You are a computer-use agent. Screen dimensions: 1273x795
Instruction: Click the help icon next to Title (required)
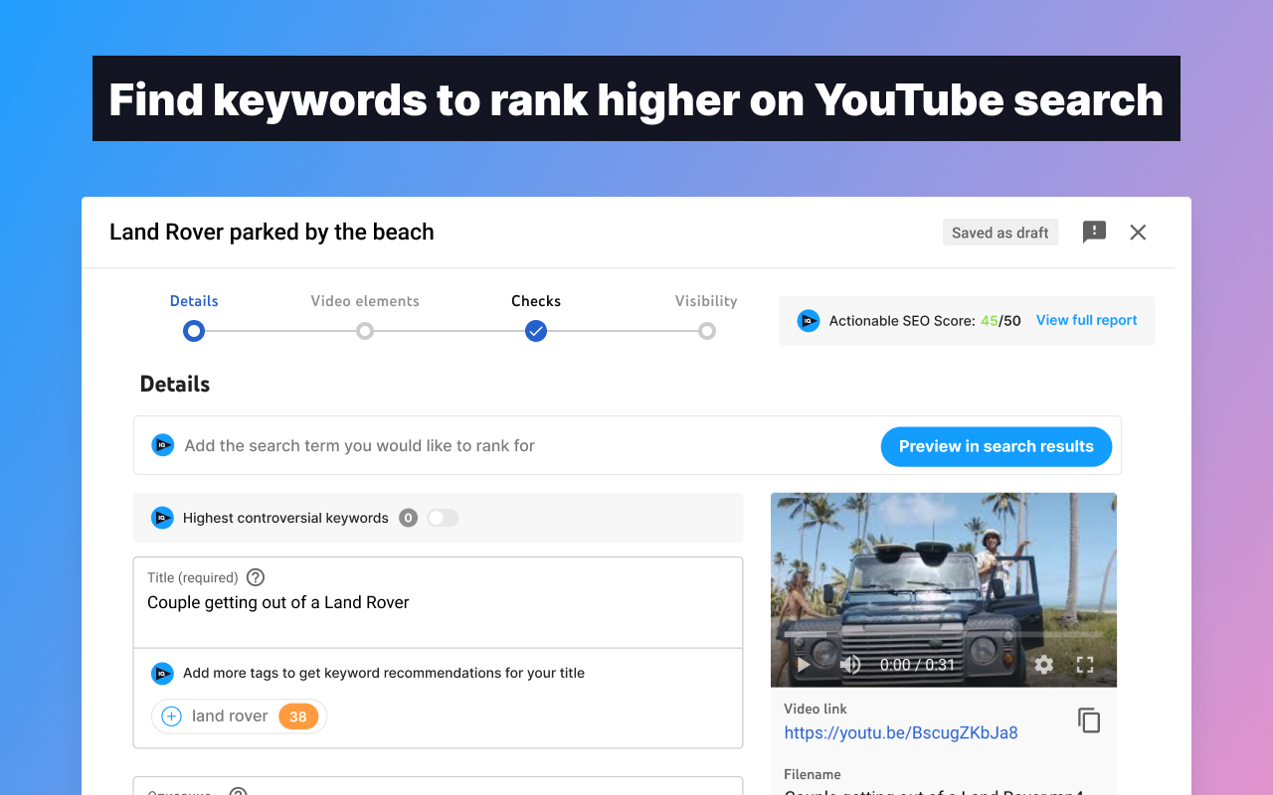(255, 576)
